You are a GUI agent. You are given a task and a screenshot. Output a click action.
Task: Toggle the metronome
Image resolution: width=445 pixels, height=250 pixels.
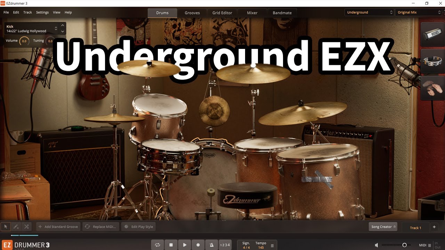coord(211,245)
